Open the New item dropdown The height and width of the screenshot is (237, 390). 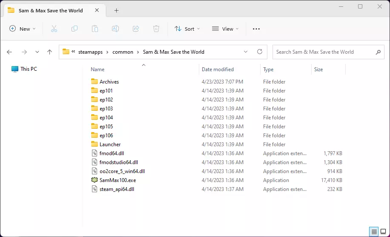23,29
